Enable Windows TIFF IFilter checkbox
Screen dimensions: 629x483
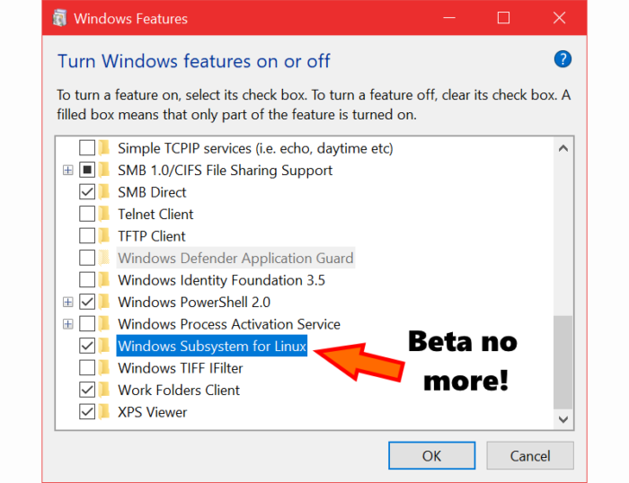87,368
